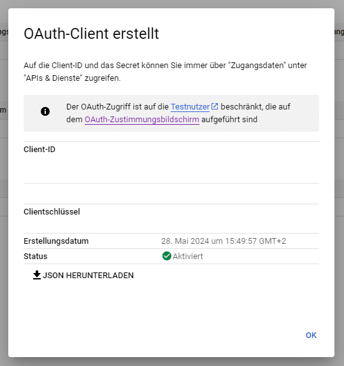Click the empty Clientschlüssel value area
This screenshot has height=366, width=344.
171,224
